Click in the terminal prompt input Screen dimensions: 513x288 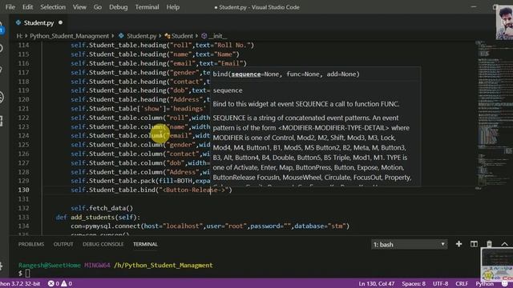pos(28,274)
